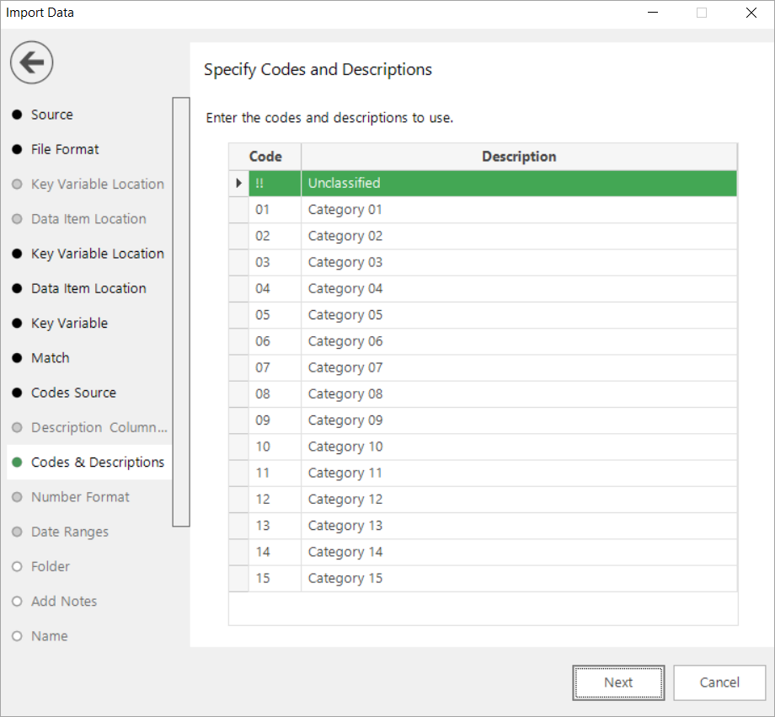Image resolution: width=775 pixels, height=717 pixels.
Task: Select the '!!' code cell
Action: [275, 184]
